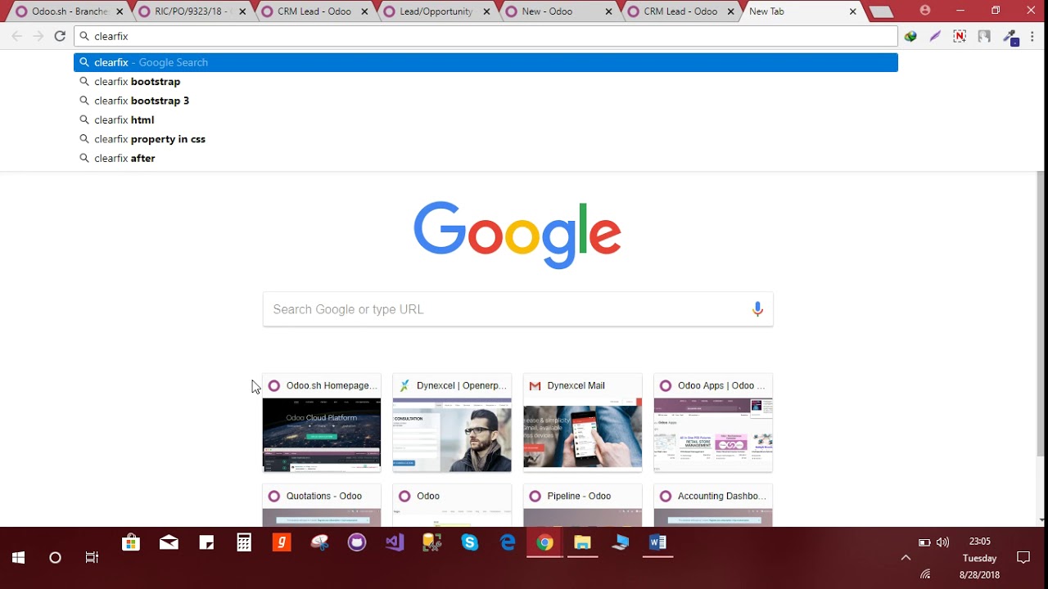
Task: Open File Explorer from the taskbar
Action: coord(582,542)
